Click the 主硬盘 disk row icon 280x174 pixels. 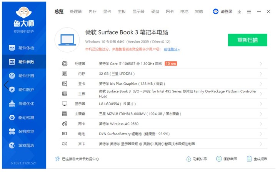(65, 114)
